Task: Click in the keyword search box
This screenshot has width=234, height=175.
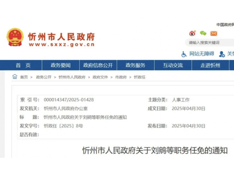Action: pos(209,42)
